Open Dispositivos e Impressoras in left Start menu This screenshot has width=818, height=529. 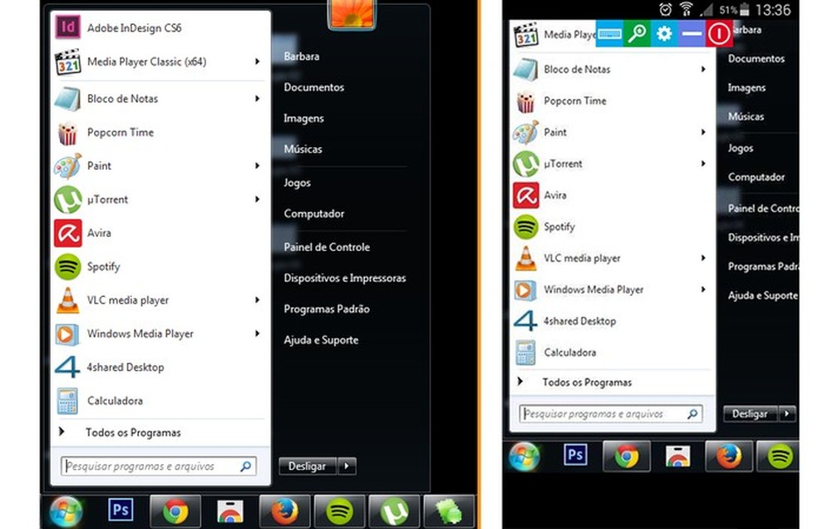pos(345,279)
